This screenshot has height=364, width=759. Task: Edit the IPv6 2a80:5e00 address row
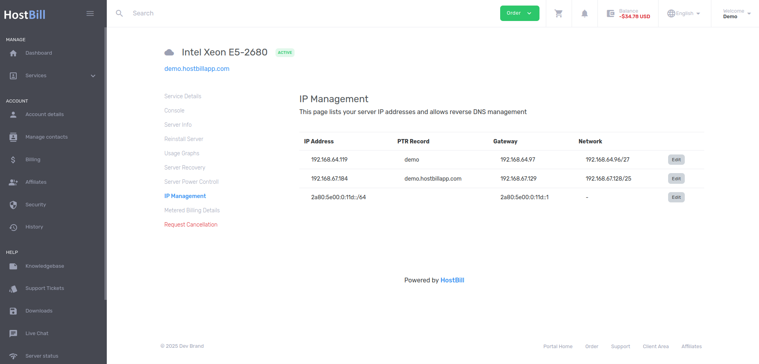click(676, 197)
